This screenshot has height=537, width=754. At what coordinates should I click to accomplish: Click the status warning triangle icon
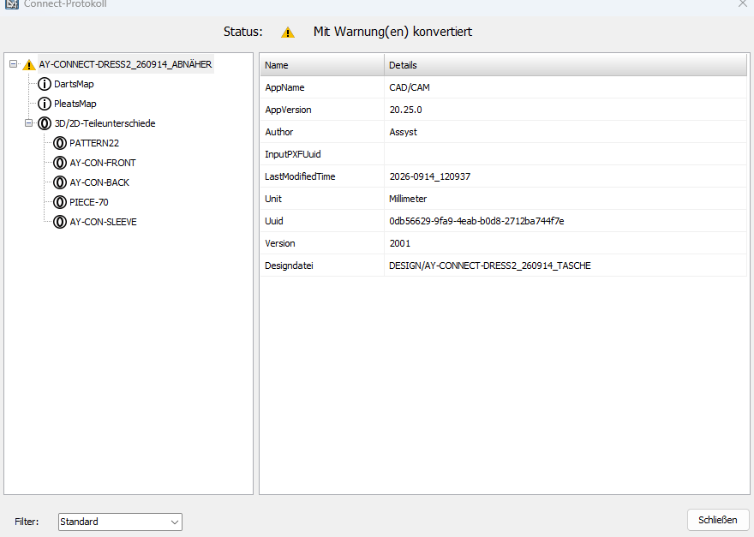(x=288, y=33)
